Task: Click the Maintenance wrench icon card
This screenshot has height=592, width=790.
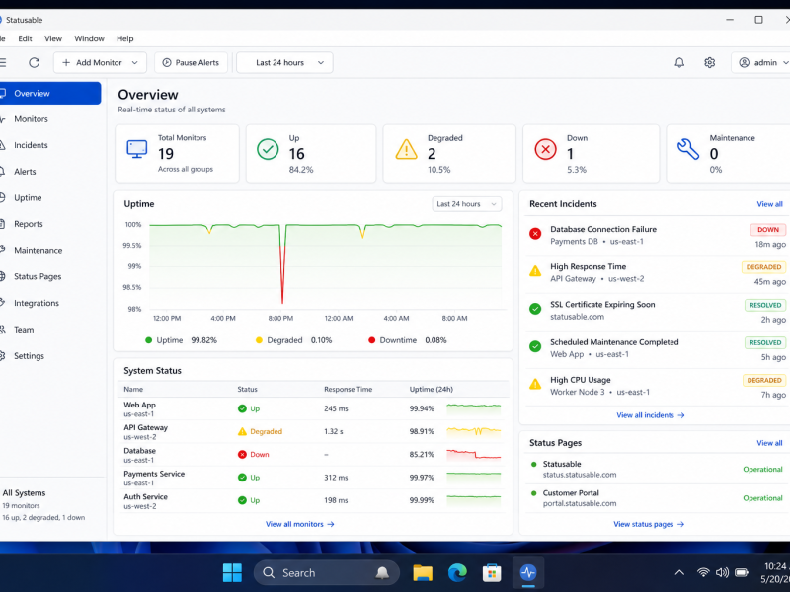Action: tap(687, 149)
